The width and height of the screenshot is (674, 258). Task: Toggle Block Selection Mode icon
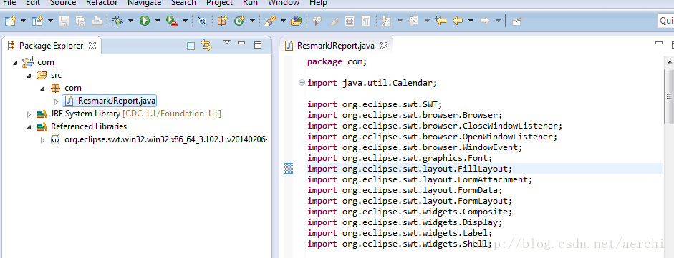pyautogui.click(x=350, y=21)
